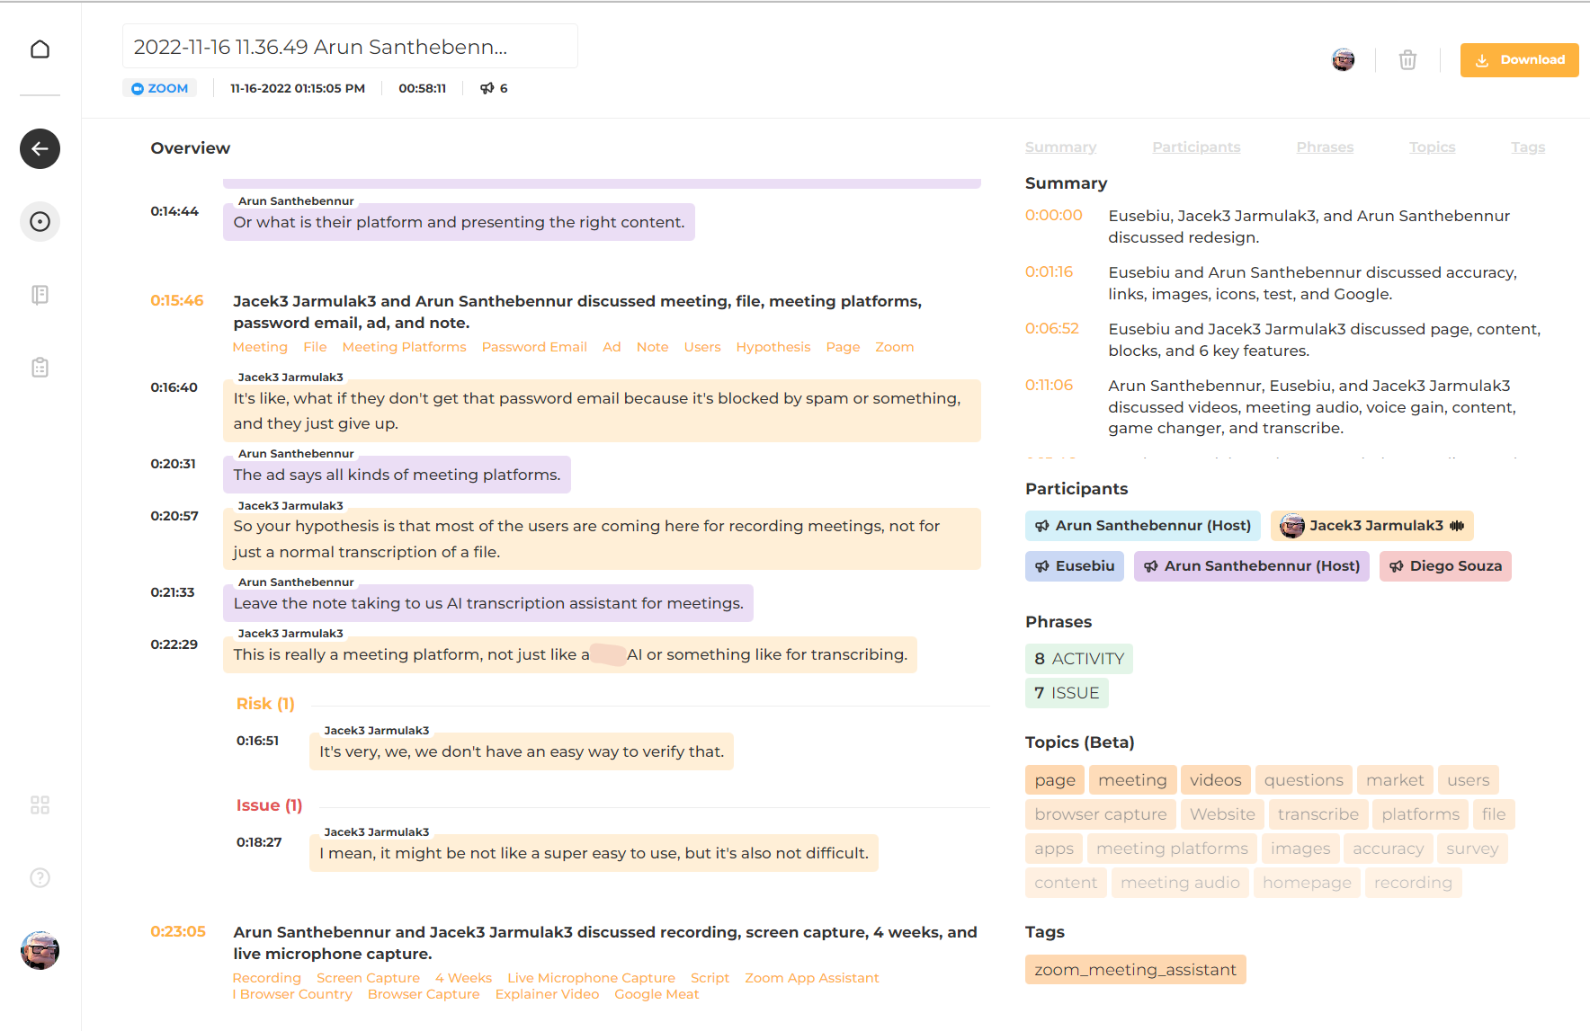The width and height of the screenshot is (1590, 1031).
Task: Open the clipboard icon in sidebar
Action: (40, 368)
